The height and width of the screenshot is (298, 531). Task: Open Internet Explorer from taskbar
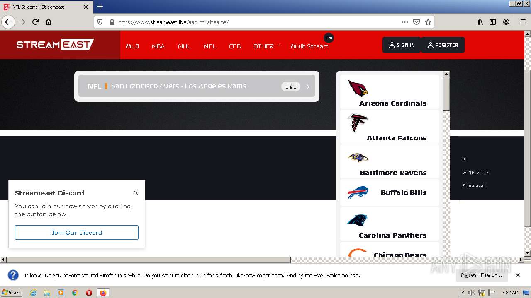(x=33, y=293)
